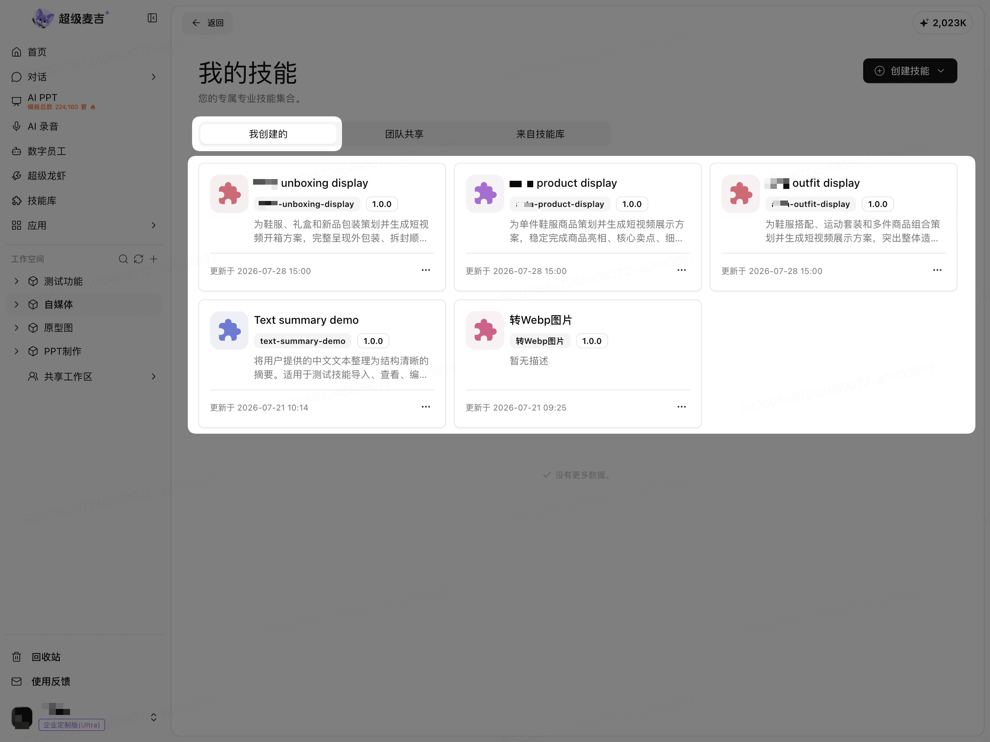Click the 超级麦吉 logo
This screenshot has height=742, width=990.
pyautogui.click(x=71, y=18)
